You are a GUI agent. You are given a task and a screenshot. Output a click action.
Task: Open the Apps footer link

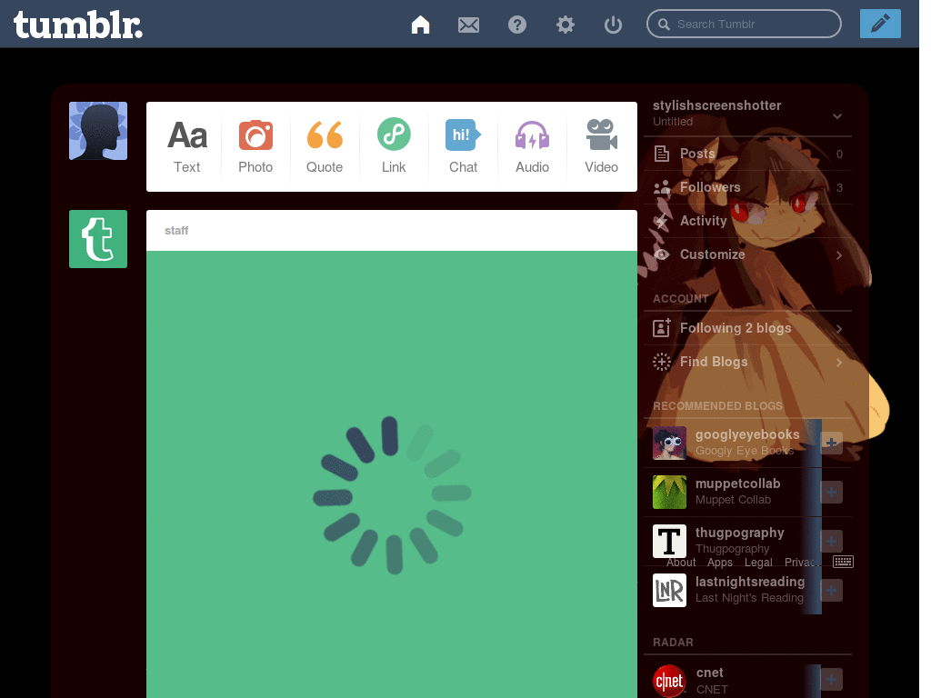720,562
